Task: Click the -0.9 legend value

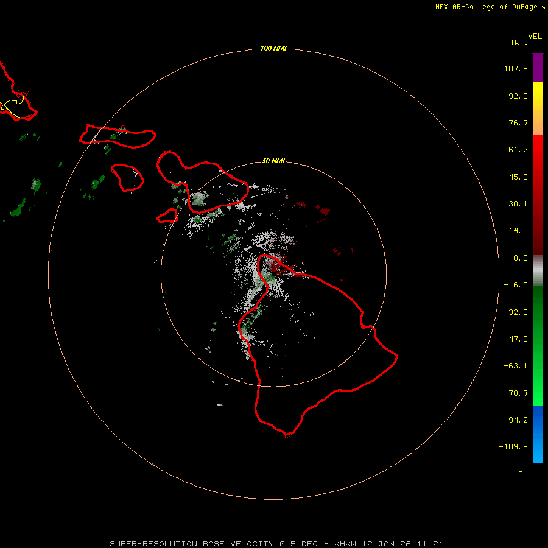Action: (518, 258)
